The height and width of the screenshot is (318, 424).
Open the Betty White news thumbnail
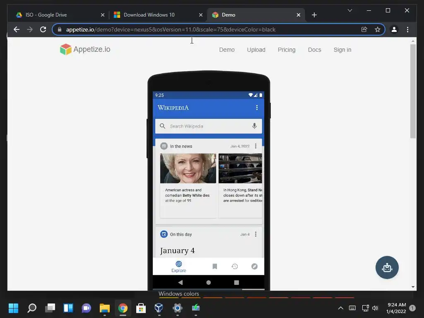pyautogui.click(x=188, y=168)
